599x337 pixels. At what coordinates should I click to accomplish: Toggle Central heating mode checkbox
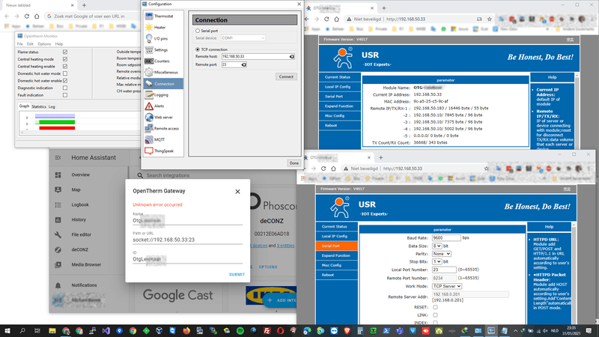pyautogui.click(x=65, y=59)
